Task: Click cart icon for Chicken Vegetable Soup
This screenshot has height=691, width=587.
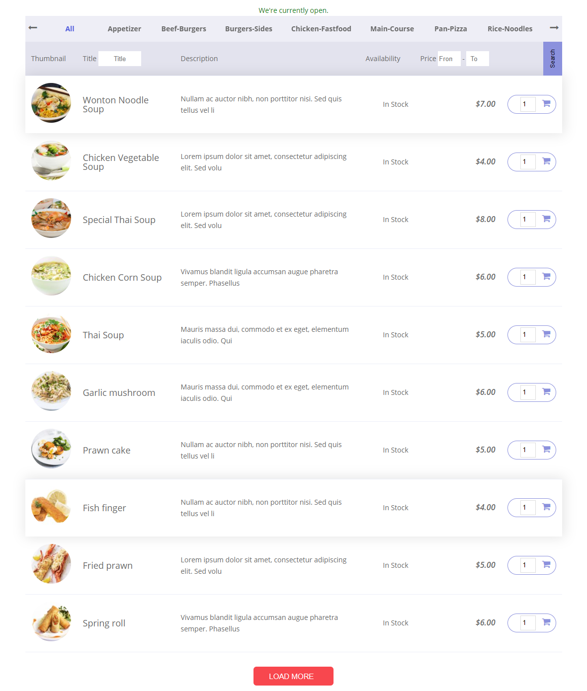Action: point(546,161)
